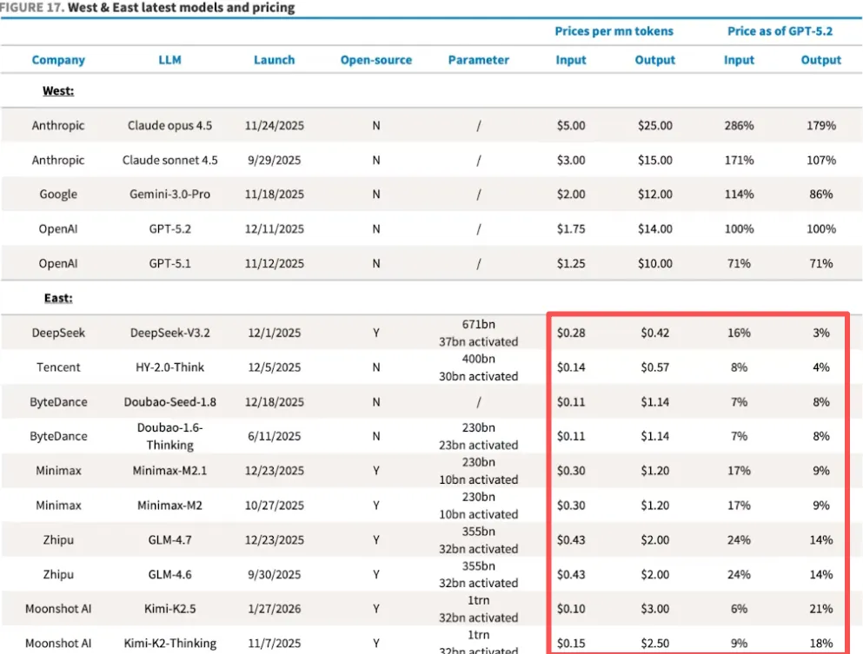The image size is (863, 654).
Task: Click the 'Doubao-1.6-Thinking' cell
Action: 169,436
